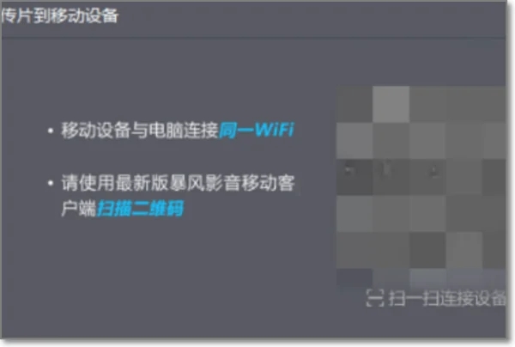515x347 pixels.
Task: Click the blurred QR code image
Action: coord(421,186)
